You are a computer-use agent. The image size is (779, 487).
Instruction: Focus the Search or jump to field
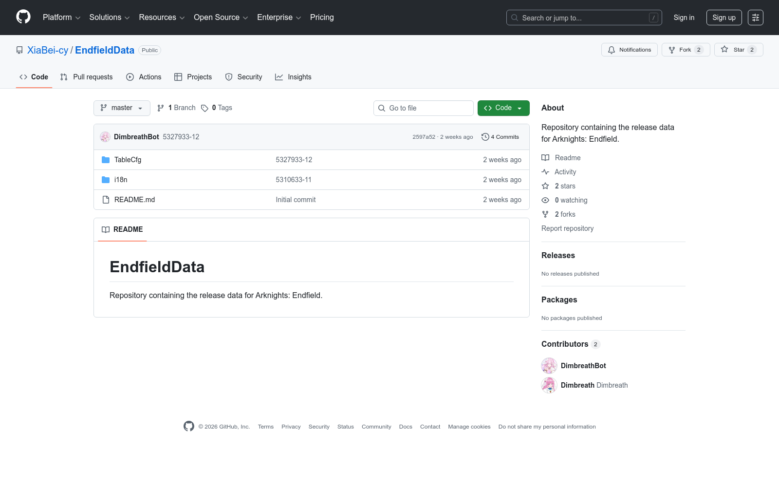pos(584,18)
